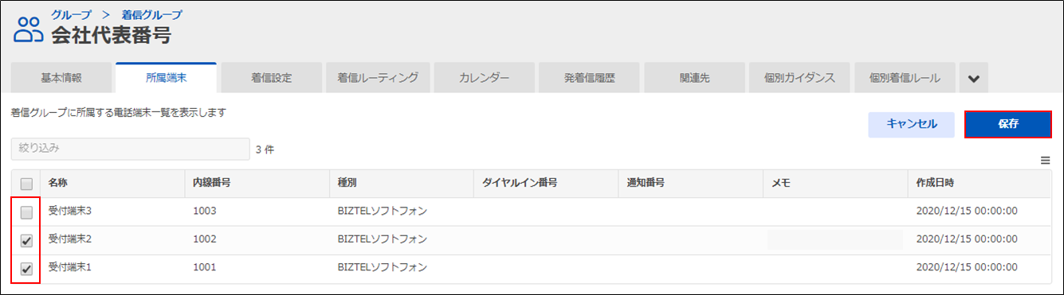This screenshot has width=1064, height=295.
Task: Check the 受付端末3 row checkbox
Action: (26, 212)
